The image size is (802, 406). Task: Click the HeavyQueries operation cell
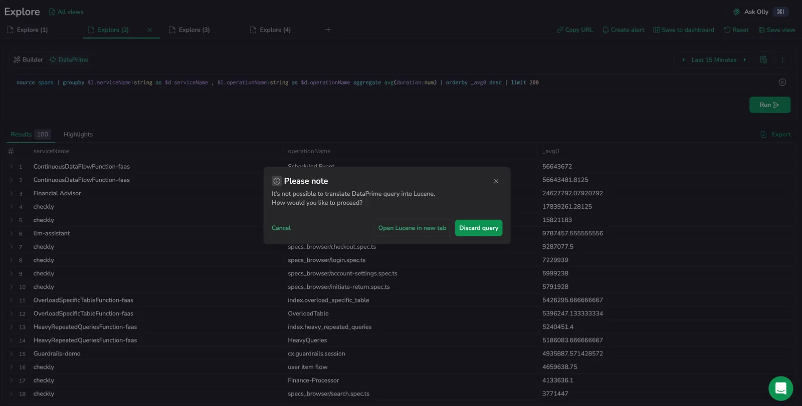307,340
